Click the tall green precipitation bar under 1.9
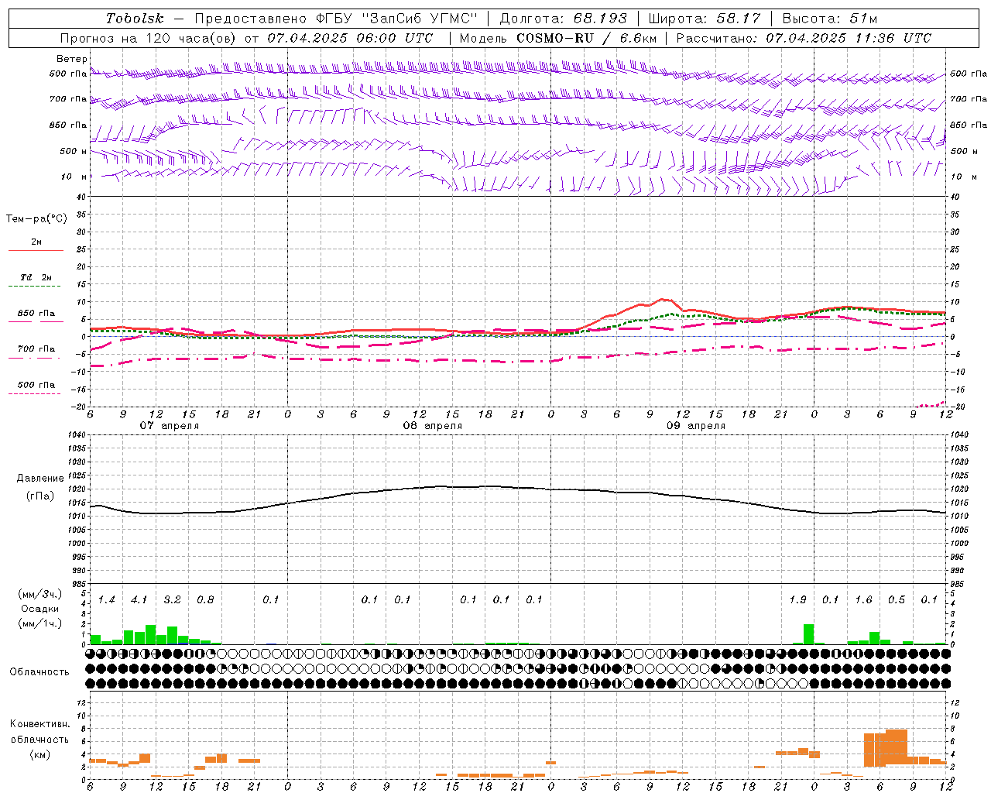 pyautogui.click(x=808, y=634)
